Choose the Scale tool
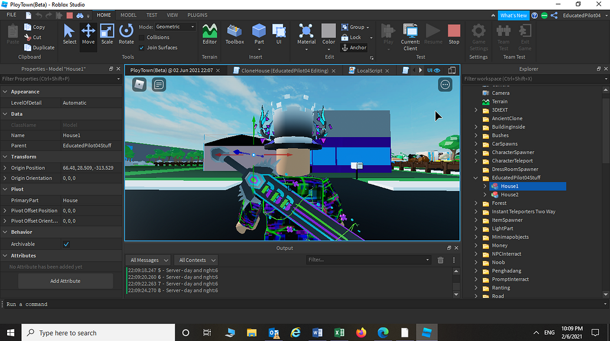This screenshot has height=341, width=610. [x=107, y=34]
